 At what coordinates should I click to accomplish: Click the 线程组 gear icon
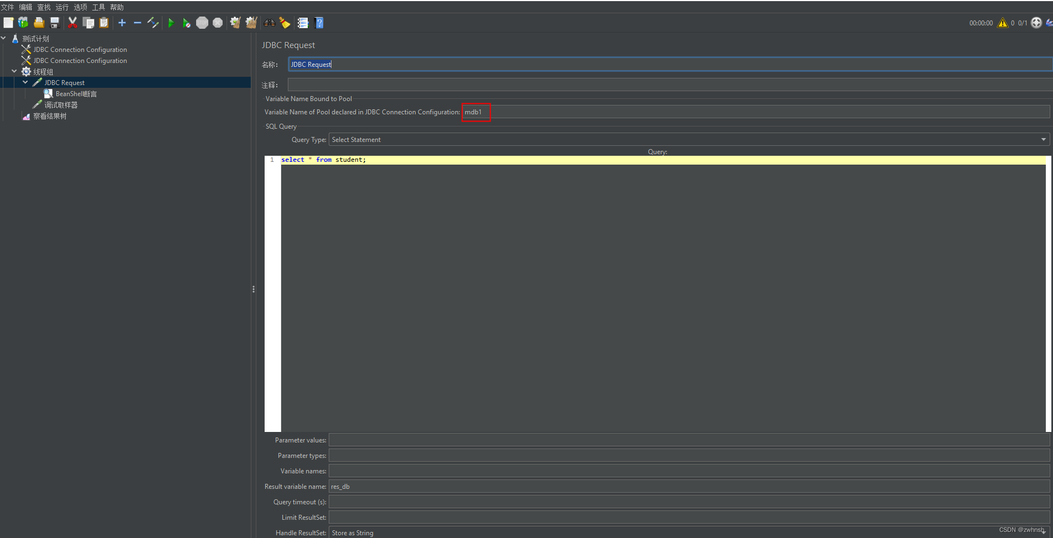(26, 72)
